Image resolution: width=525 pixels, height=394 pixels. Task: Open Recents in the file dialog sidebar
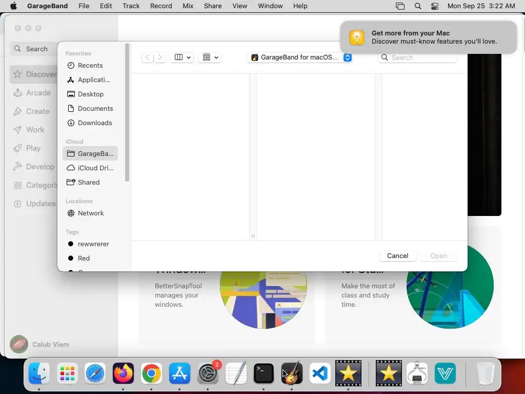click(x=90, y=65)
